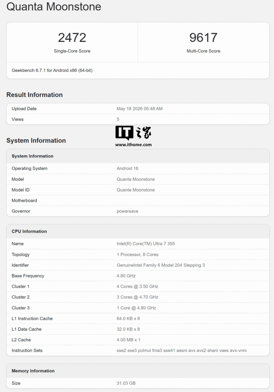This screenshot has width=274, height=392.
Task: Click Geekbench 6.7.1 for Android x86 text
Action: click(52, 71)
